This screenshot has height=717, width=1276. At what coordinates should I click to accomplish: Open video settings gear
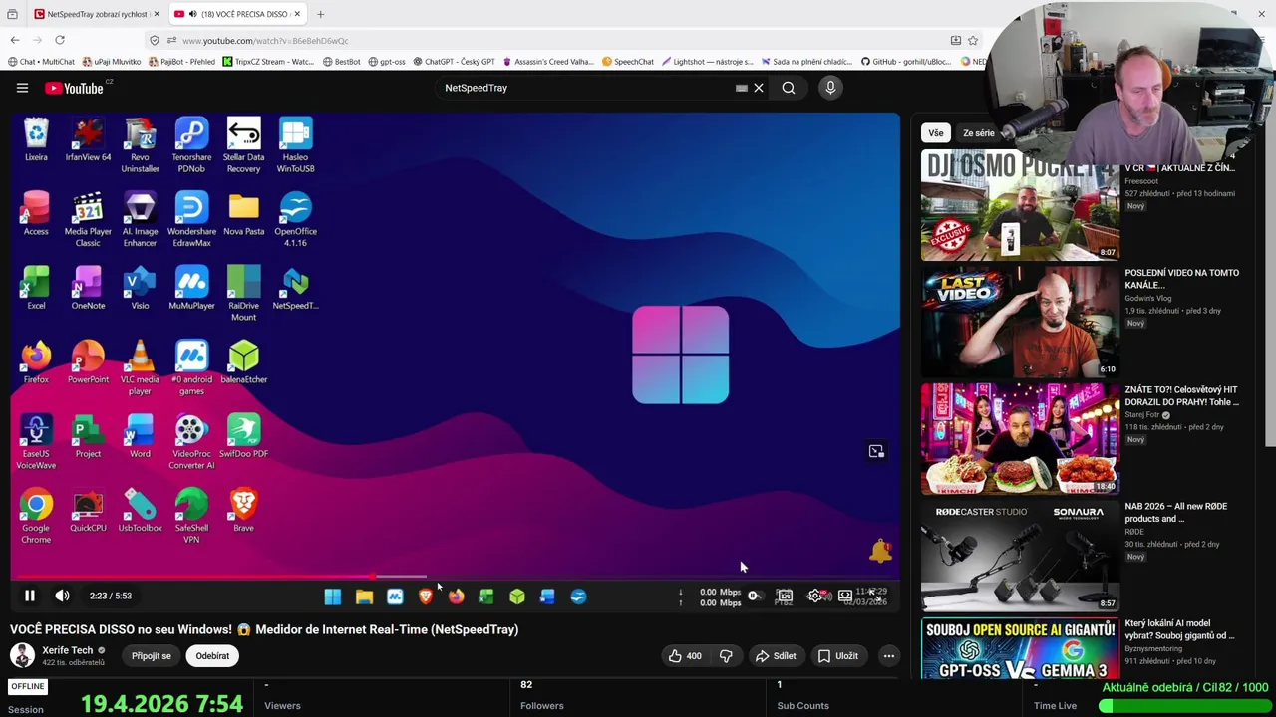click(815, 596)
